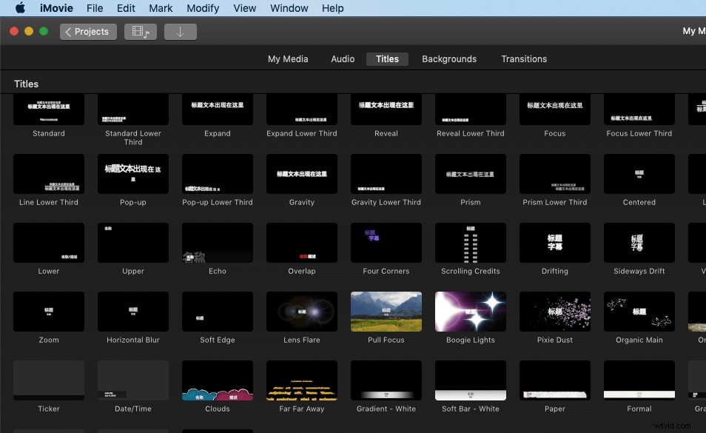Open the Modify menu
This screenshot has height=433, width=706.
(203, 8)
